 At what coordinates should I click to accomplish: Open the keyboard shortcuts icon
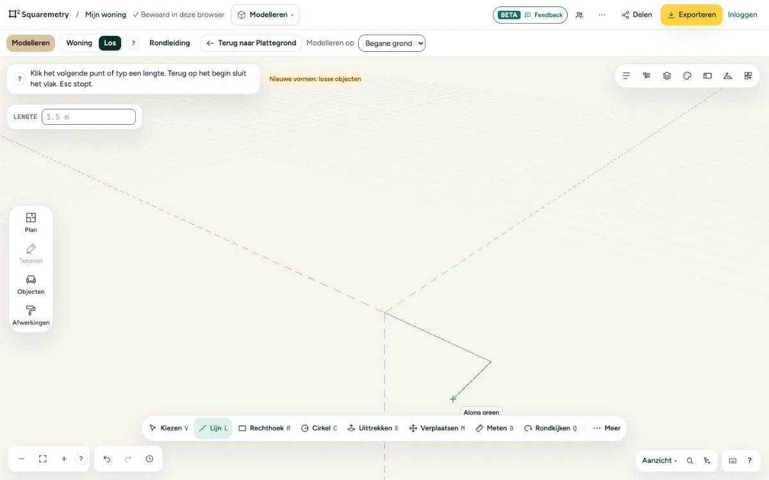coord(732,461)
